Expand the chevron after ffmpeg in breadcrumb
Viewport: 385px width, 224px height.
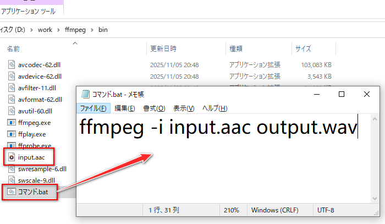92,30
